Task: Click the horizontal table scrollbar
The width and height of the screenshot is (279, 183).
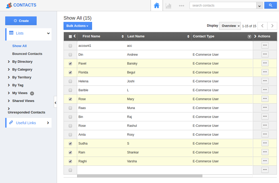Action: [x=140, y=176]
